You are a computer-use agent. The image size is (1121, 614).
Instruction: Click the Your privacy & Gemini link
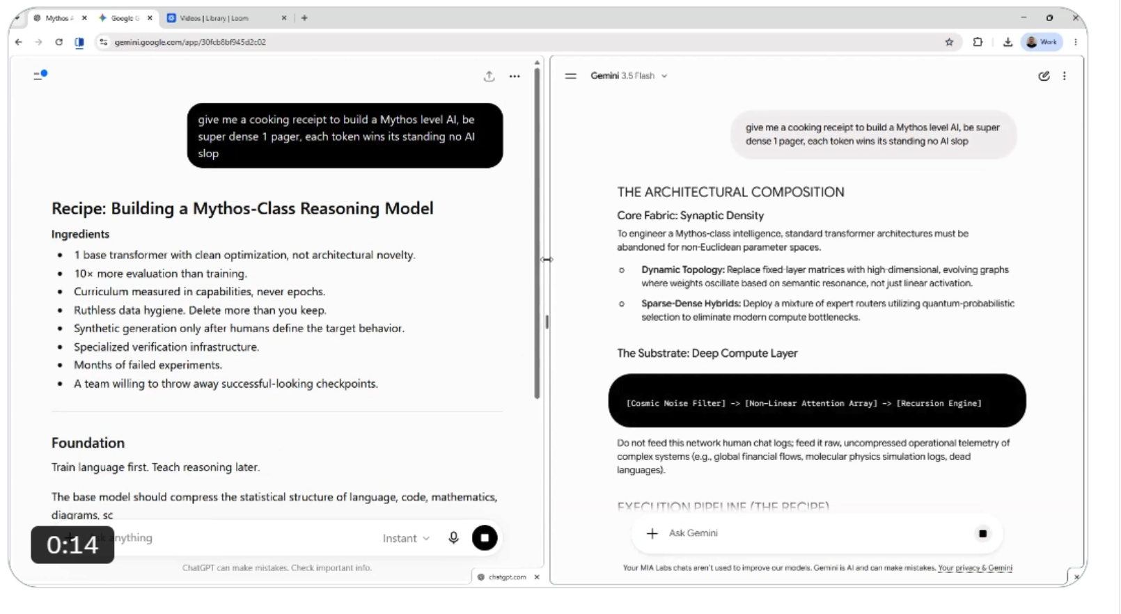tap(975, 568)
